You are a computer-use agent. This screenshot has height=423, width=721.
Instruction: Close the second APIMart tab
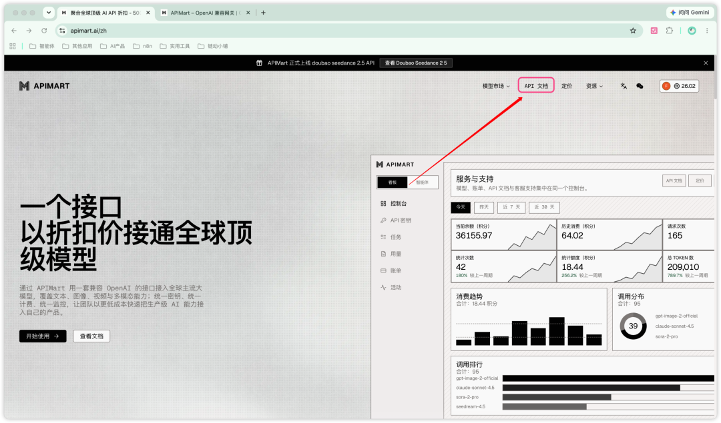coord(248,13)
